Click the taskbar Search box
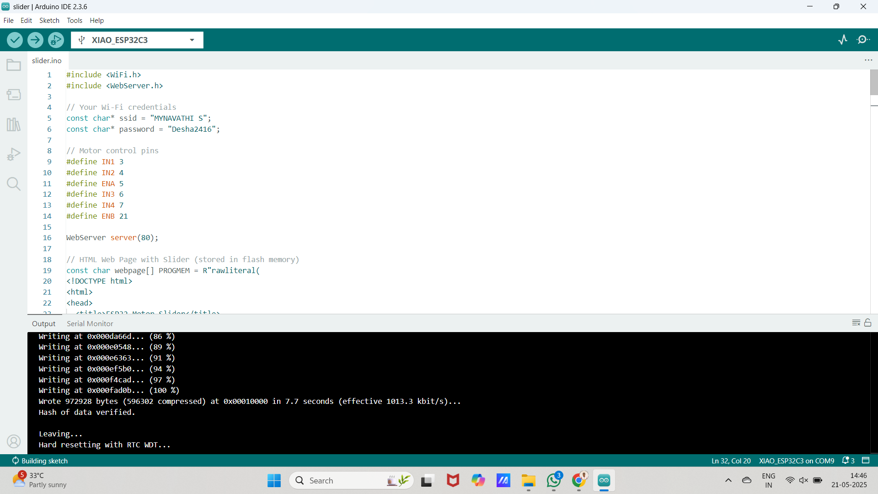The width and height of the screenshot is (878, 494). 351,480
